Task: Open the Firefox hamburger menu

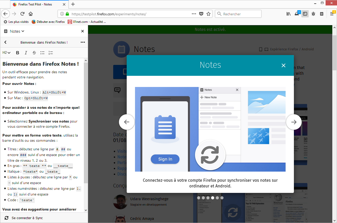Action: (x=332, y=14)
